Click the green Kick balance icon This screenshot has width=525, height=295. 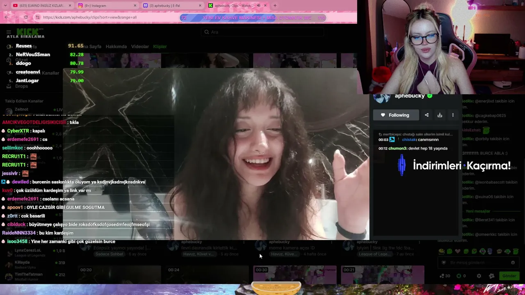pyautogui.click(x=459, y=276)
